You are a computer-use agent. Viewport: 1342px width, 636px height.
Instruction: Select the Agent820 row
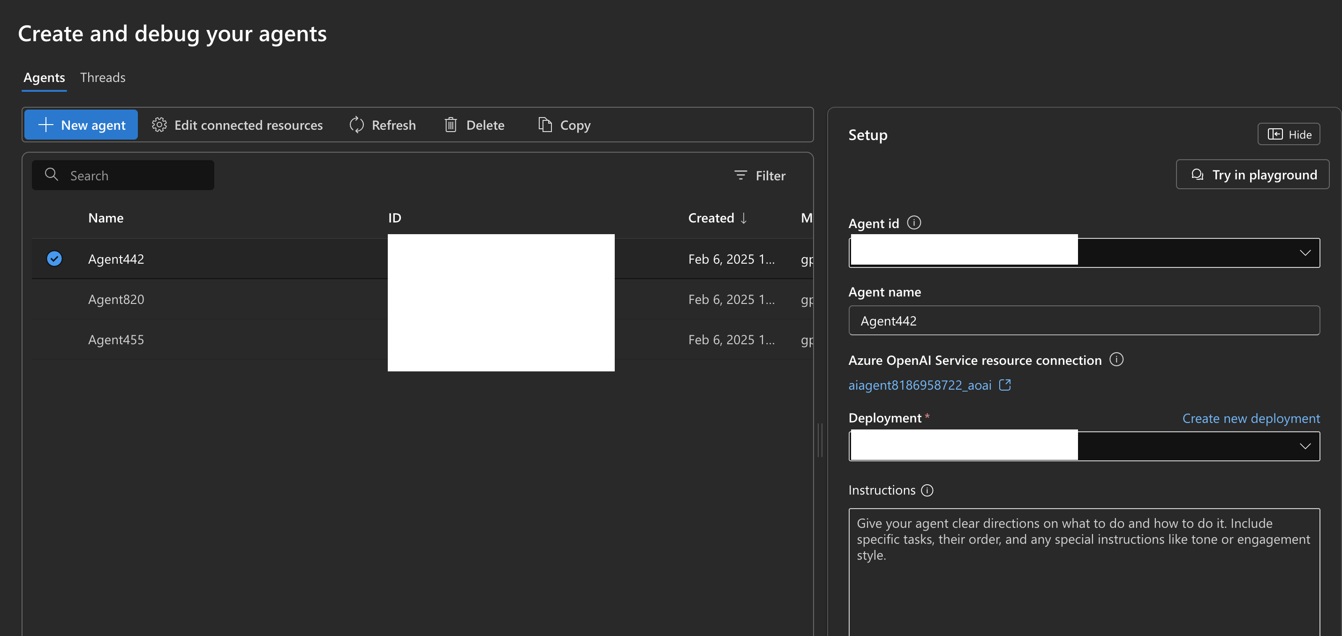[x=116, y=299]
